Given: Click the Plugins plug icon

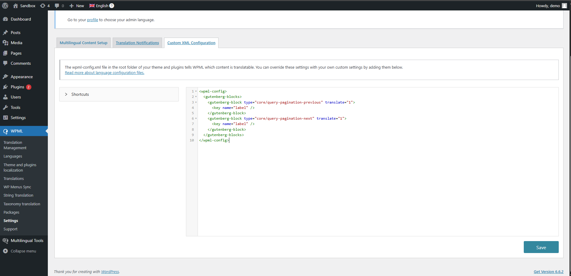Looking at the screenshot, I should pyautogui.click(x=5, y=87).
